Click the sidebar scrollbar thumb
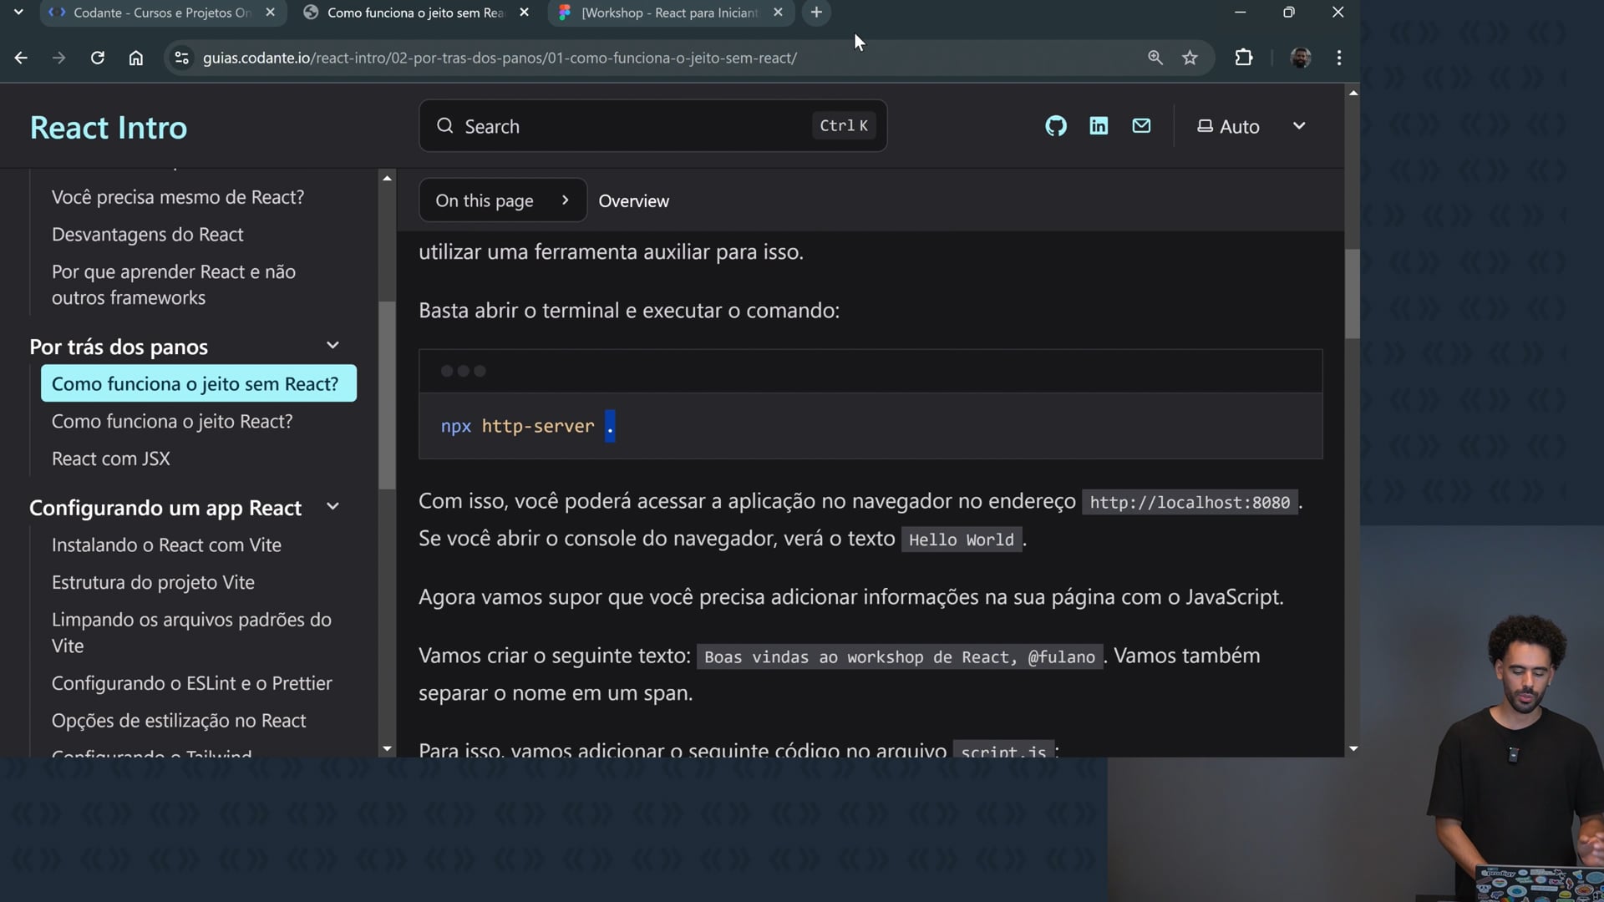This screenshot has width=1604, height=902. [x=387, y=395]
